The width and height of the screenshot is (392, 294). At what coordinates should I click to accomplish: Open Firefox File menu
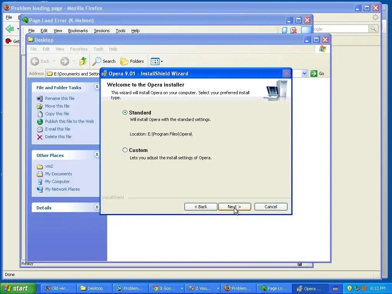[x=9, y=17]
